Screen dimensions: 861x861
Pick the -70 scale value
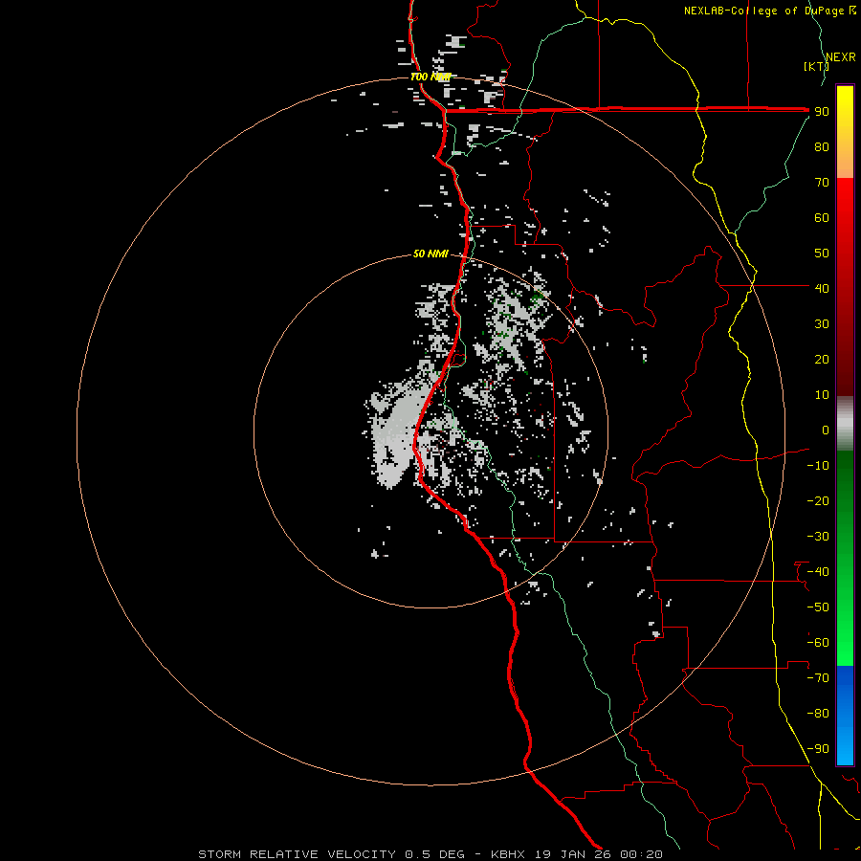[818, 678]
